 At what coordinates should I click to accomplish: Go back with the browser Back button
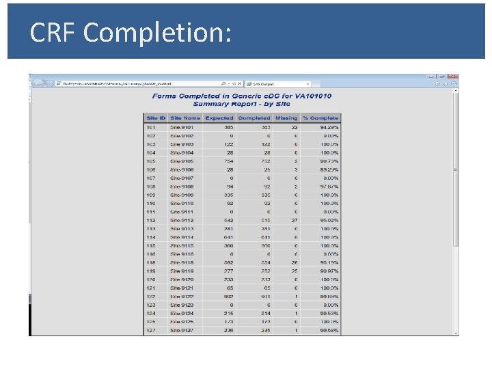(x=38, y=83)
